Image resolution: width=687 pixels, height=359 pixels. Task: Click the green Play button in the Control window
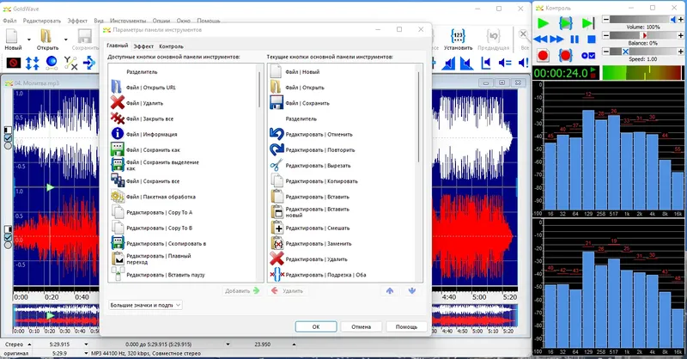[543, 23]
